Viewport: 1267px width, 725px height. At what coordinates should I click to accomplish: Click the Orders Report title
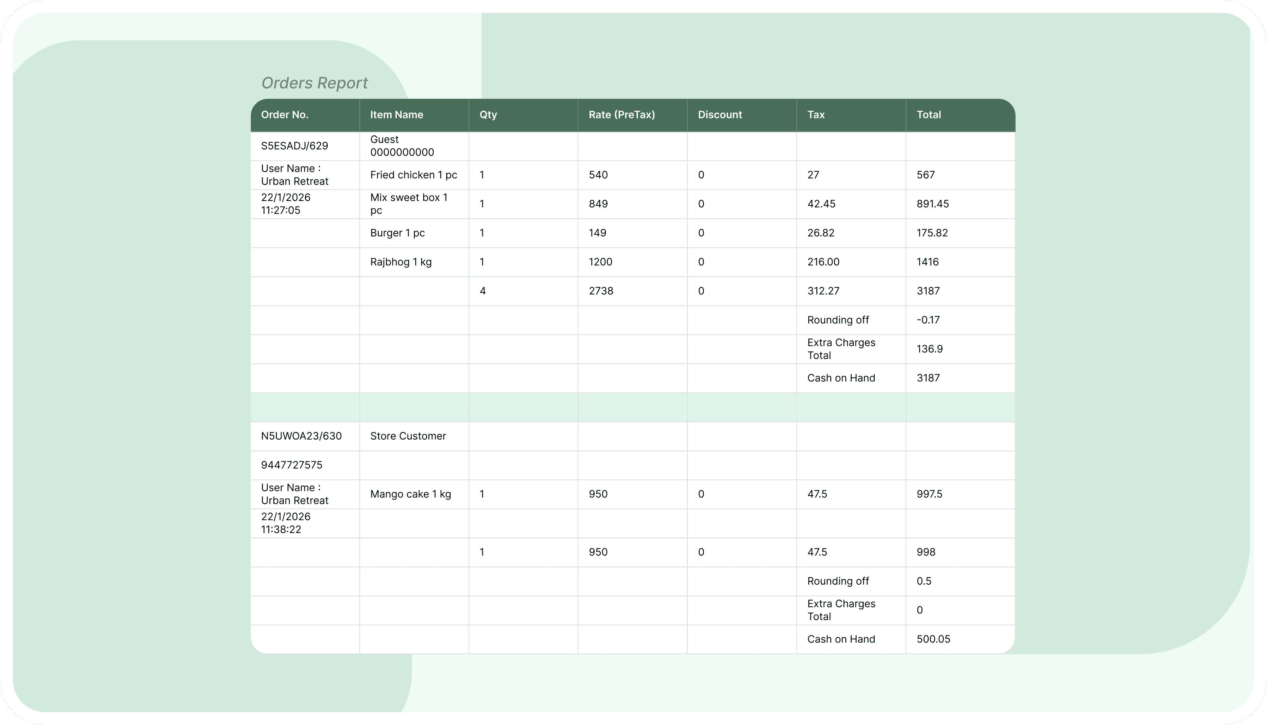coord(315,83)
